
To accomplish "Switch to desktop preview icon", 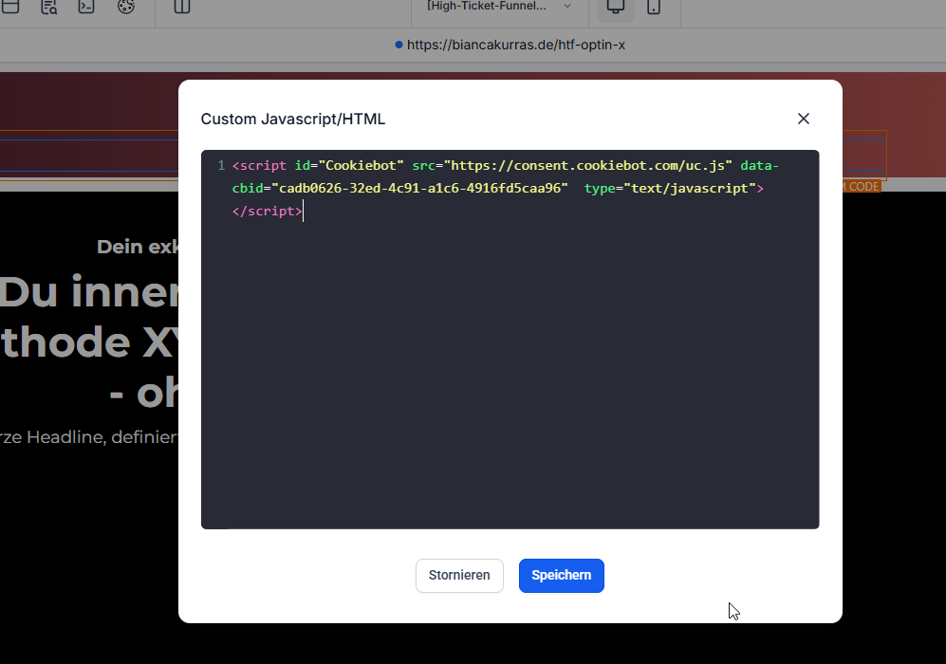I will (x=616, y=7).
